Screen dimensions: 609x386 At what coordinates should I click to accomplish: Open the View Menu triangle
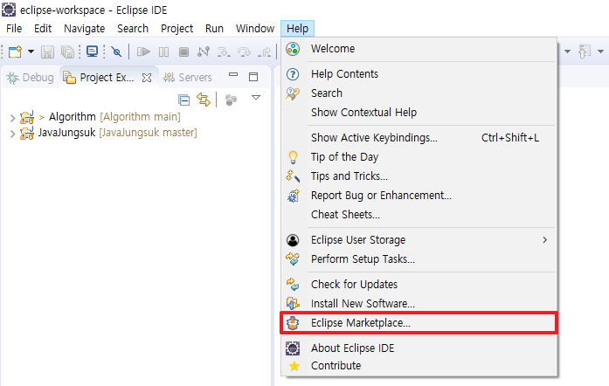point(255,97)
